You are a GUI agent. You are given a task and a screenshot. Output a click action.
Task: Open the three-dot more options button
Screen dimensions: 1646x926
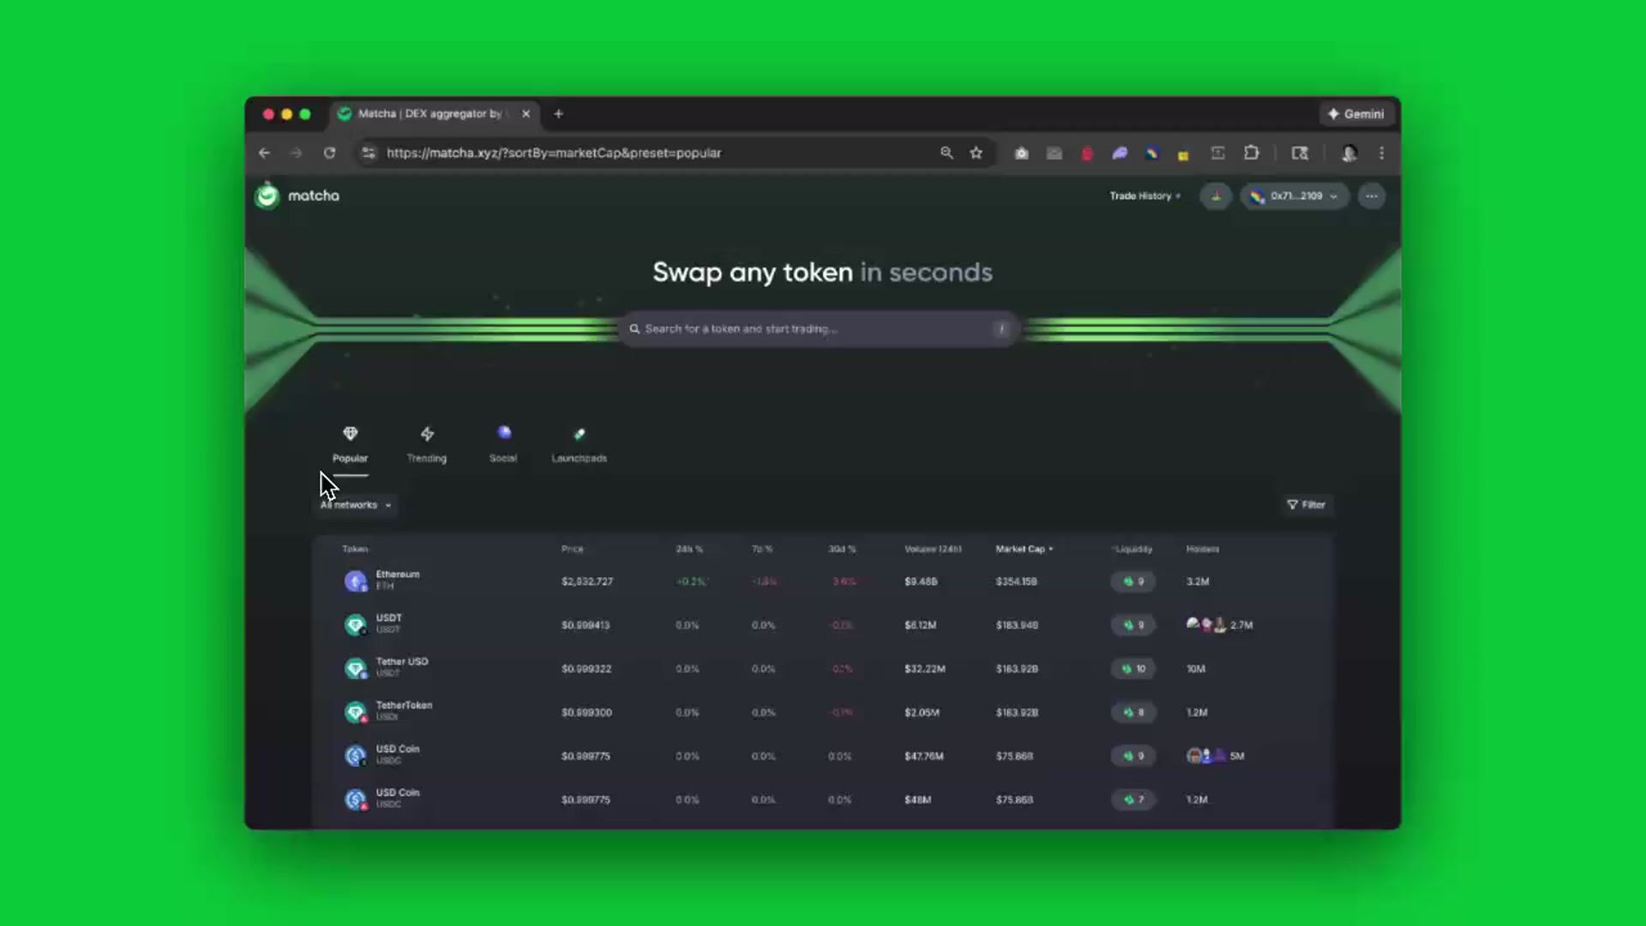click(1372, 196)
